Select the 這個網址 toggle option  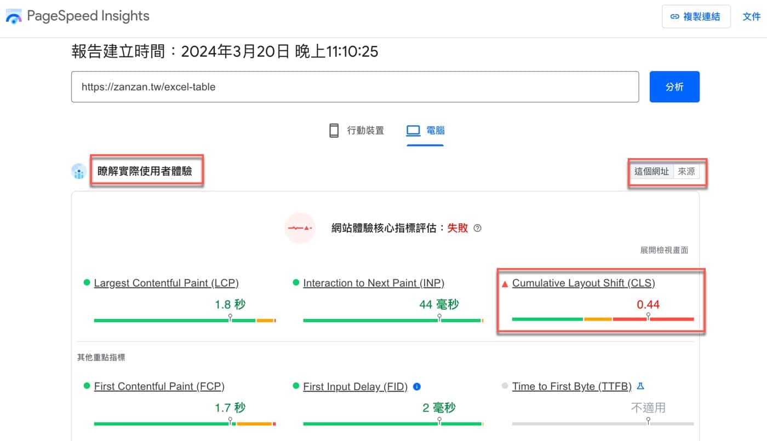point(651,171)
